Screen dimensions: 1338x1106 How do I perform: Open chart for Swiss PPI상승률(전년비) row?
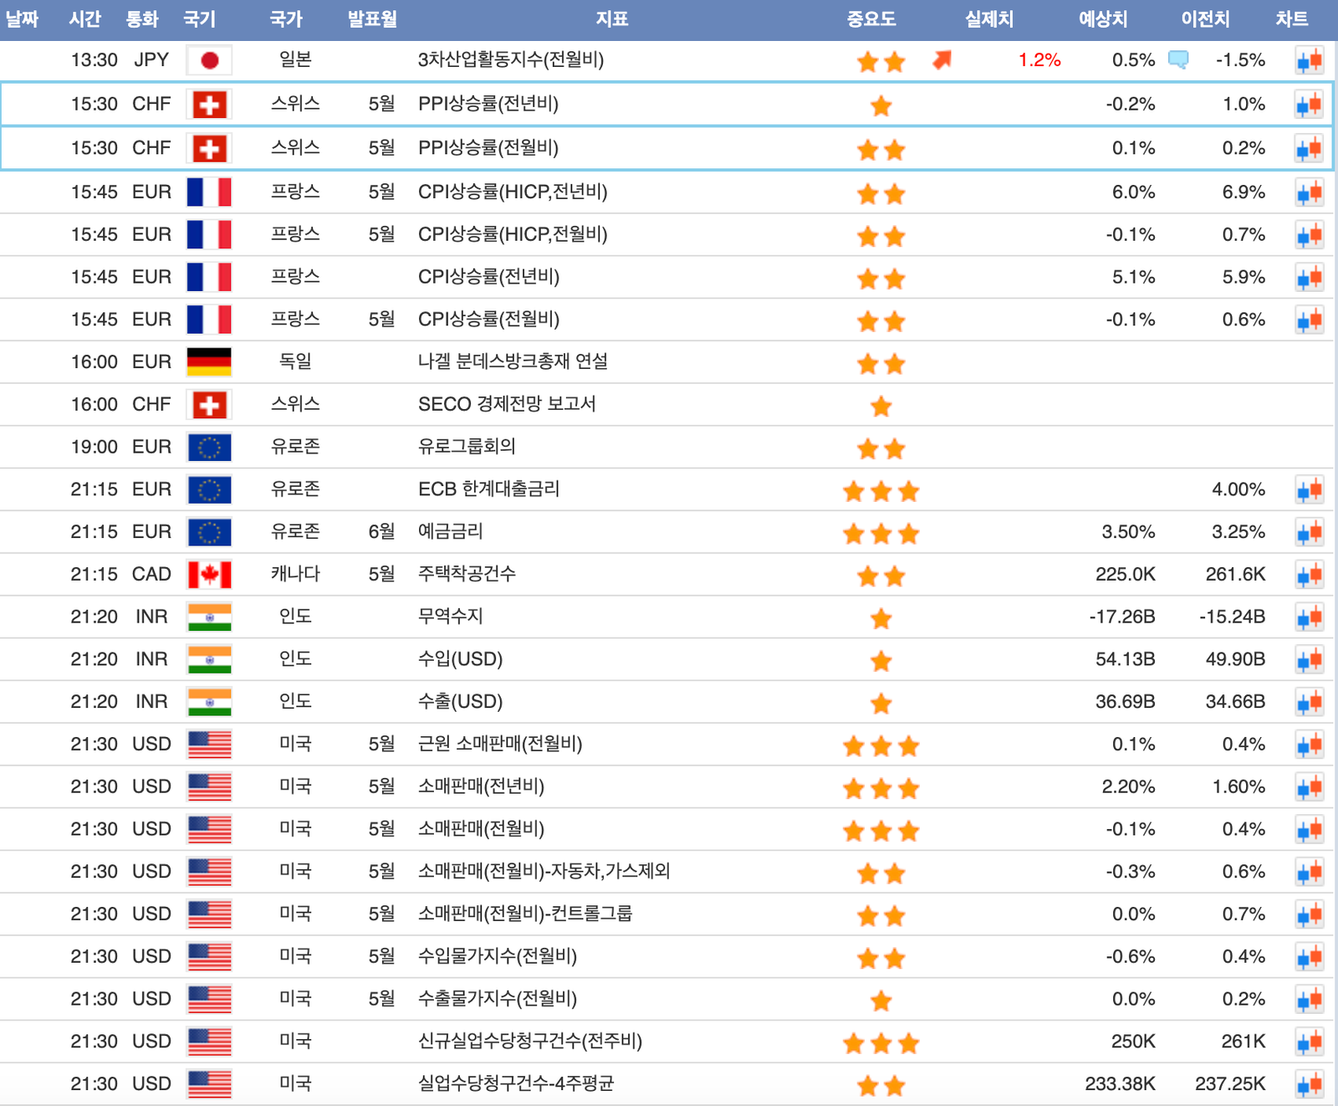click(x=1309, y=105)
